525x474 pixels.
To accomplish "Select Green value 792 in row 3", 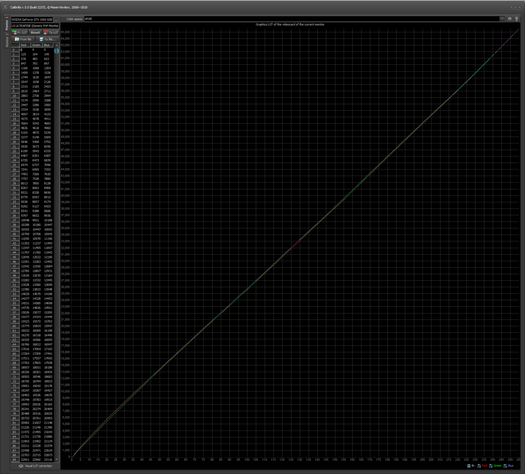I will tap(37, 64).
